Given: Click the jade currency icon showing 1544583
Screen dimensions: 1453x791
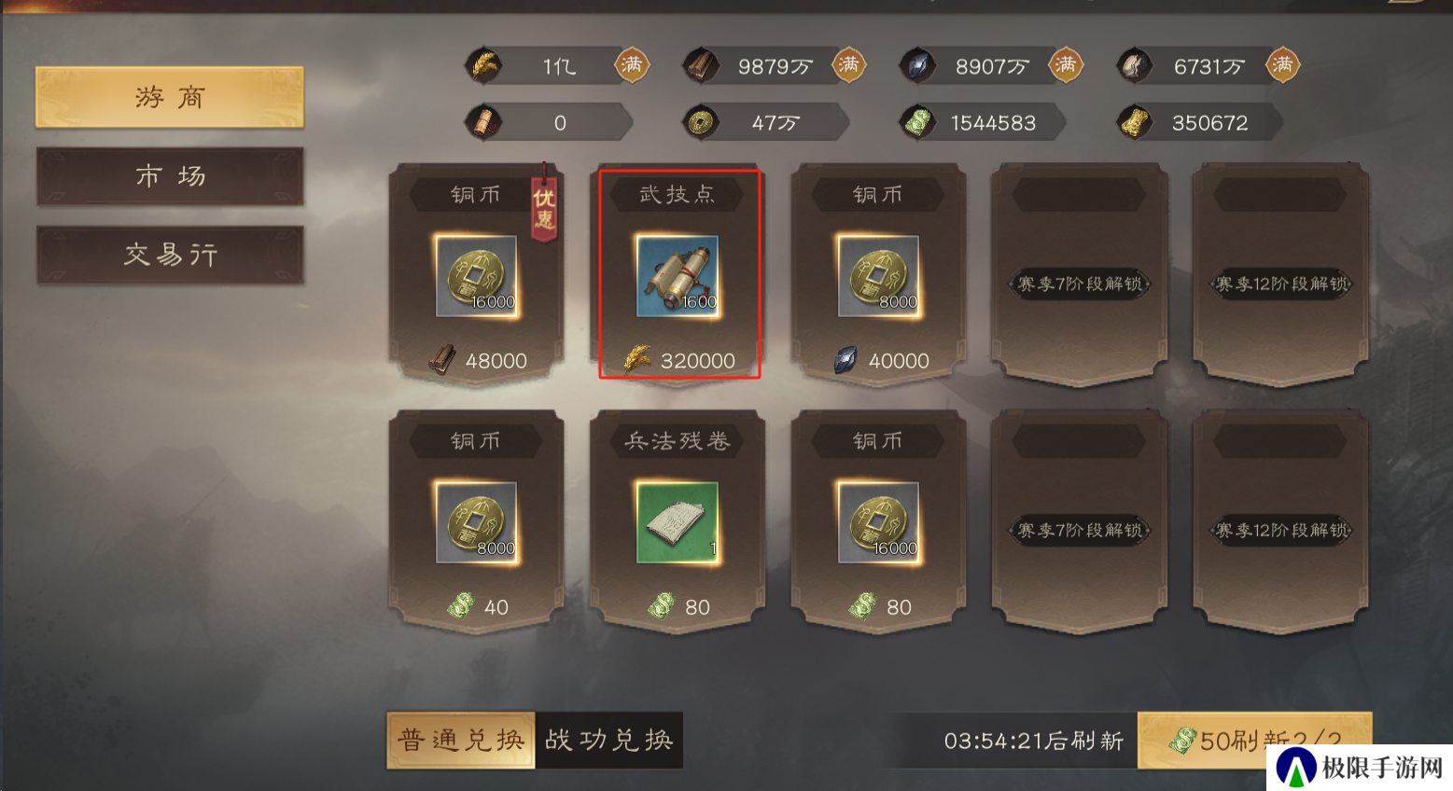Looking at the screenshot, I should tap(917, 122).
